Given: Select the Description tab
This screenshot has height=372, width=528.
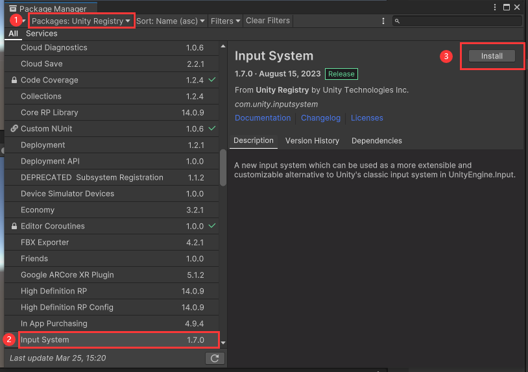Looking at the screenshot, I should (x=253, y=140).
